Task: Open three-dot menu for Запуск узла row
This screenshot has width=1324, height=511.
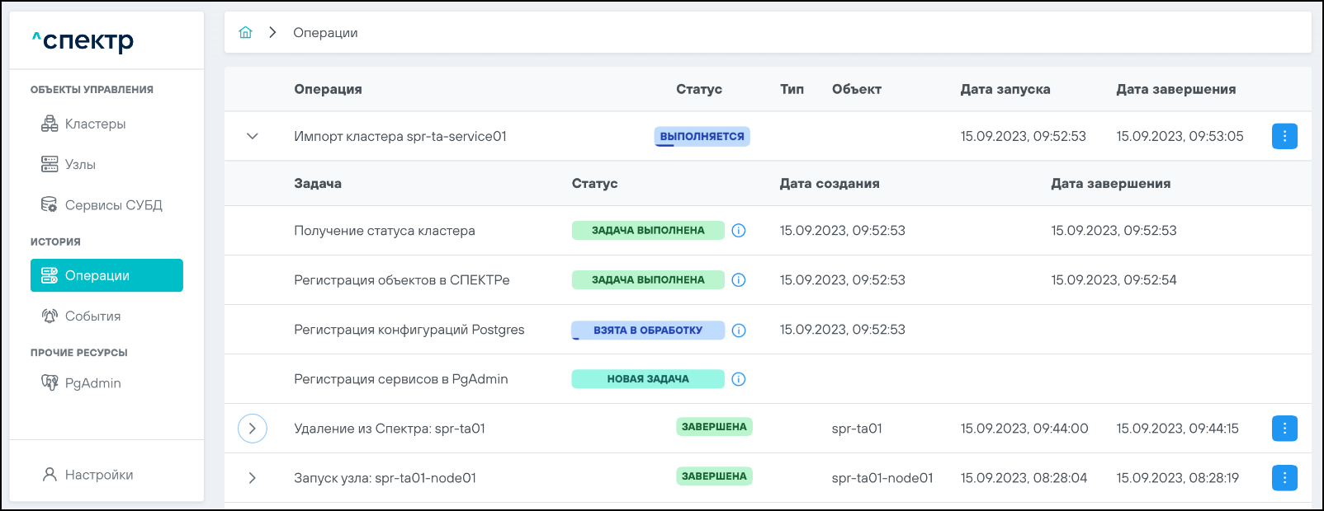Action: click(x=1284, y=478)
